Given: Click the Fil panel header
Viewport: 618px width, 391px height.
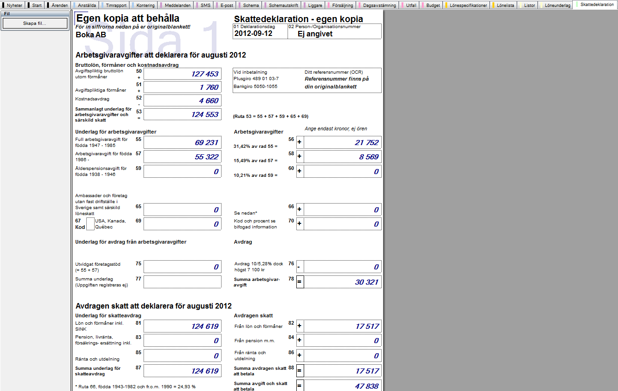Looking at the screenshot, I should [35, 14].
